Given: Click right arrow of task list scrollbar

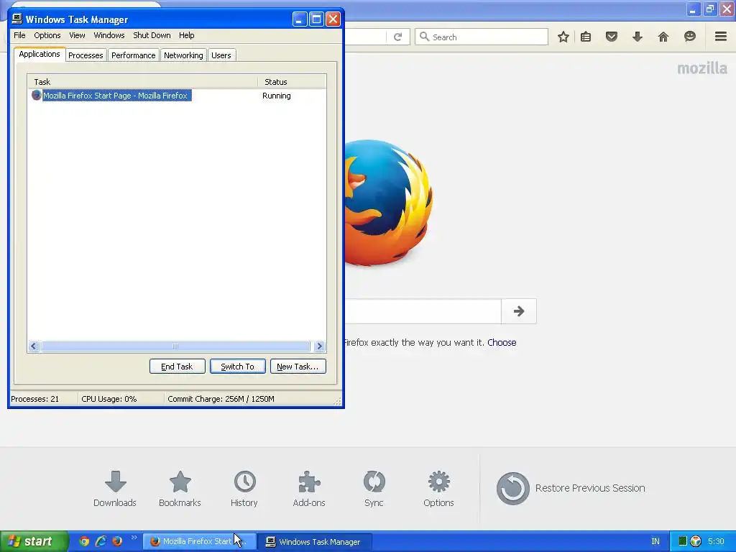Looking at the screenshot, I should (320, 346).
